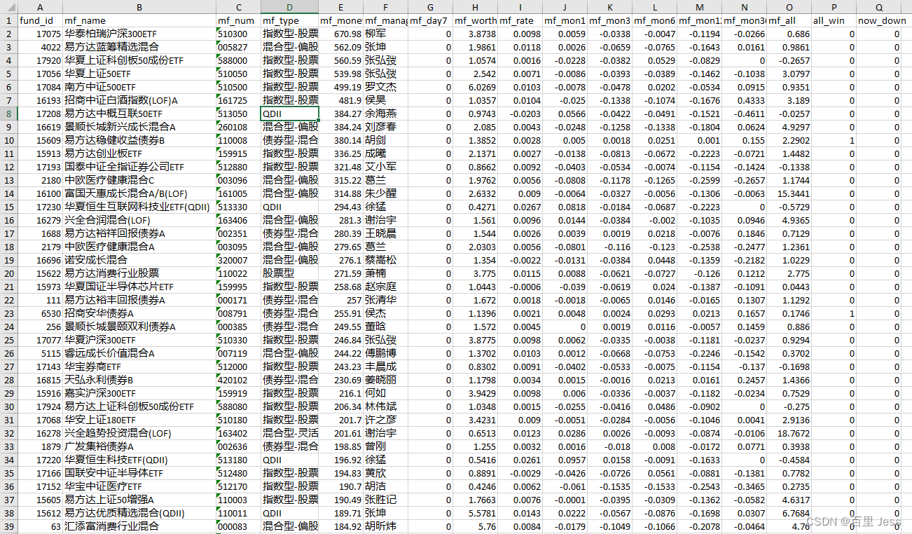Image resolution: width=912 pixels, height=534 pixels.
Task: Click the mf_money value 271.59
Action: [x=340, y=273]
